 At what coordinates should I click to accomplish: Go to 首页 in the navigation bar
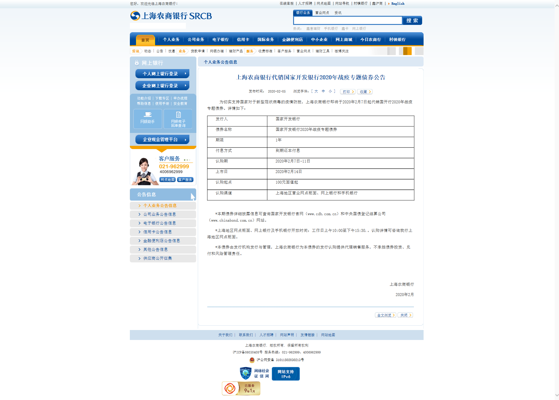pos(145,40)
